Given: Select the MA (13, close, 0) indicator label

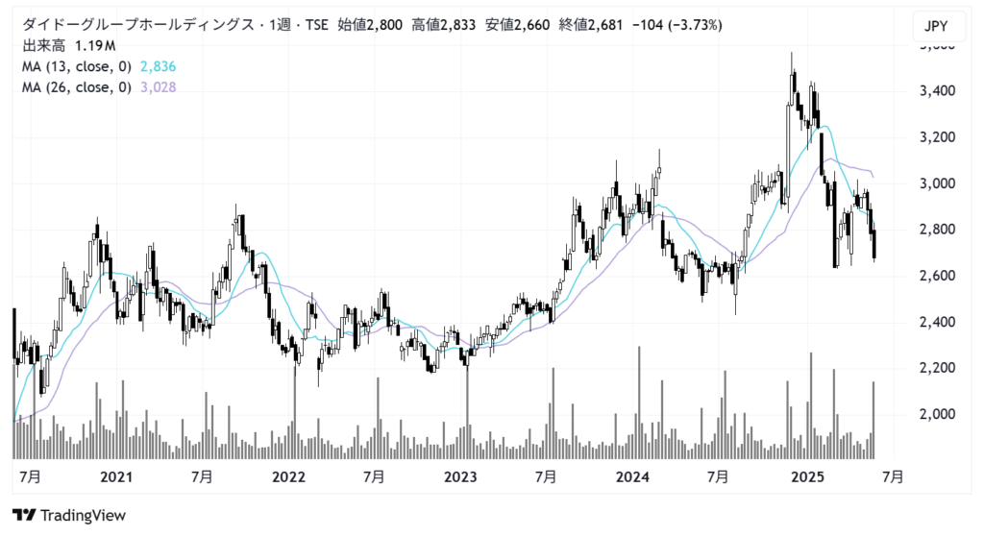Looking at the screenshot, I should point(77,66).
